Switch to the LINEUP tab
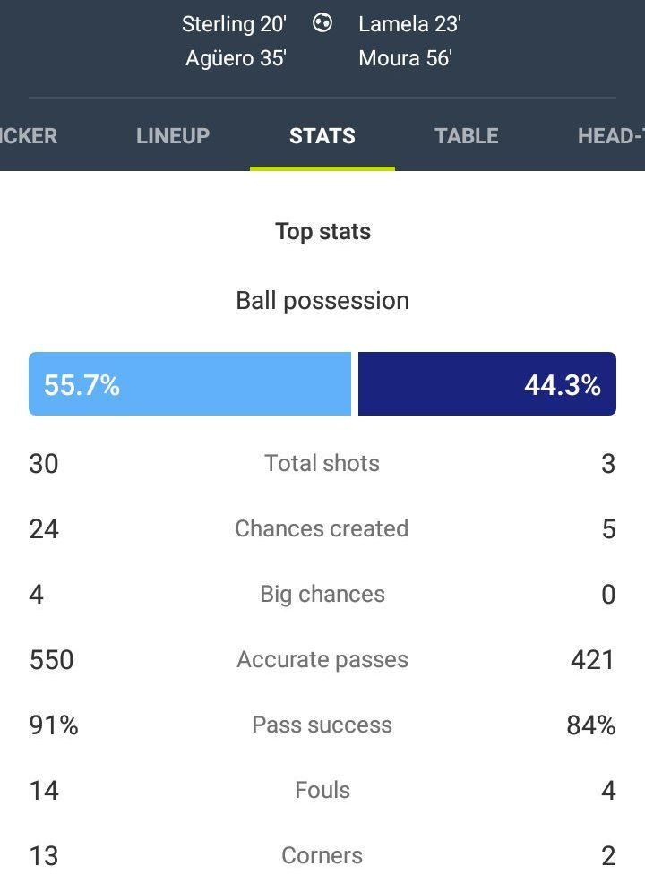Viewport: 645px width, 892px height. coord(173,136)
